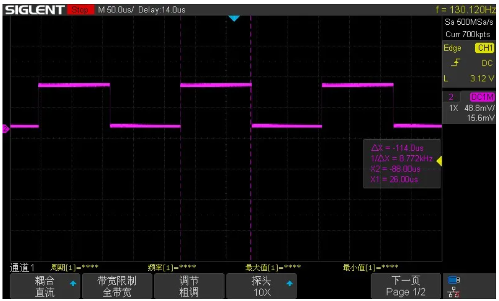Open the 耦合 直流 coupling softkey
This screenshot has height=301, width=499.
coord(45,286)
